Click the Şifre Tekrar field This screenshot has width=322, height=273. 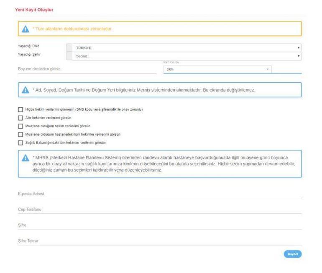(158, 241)
